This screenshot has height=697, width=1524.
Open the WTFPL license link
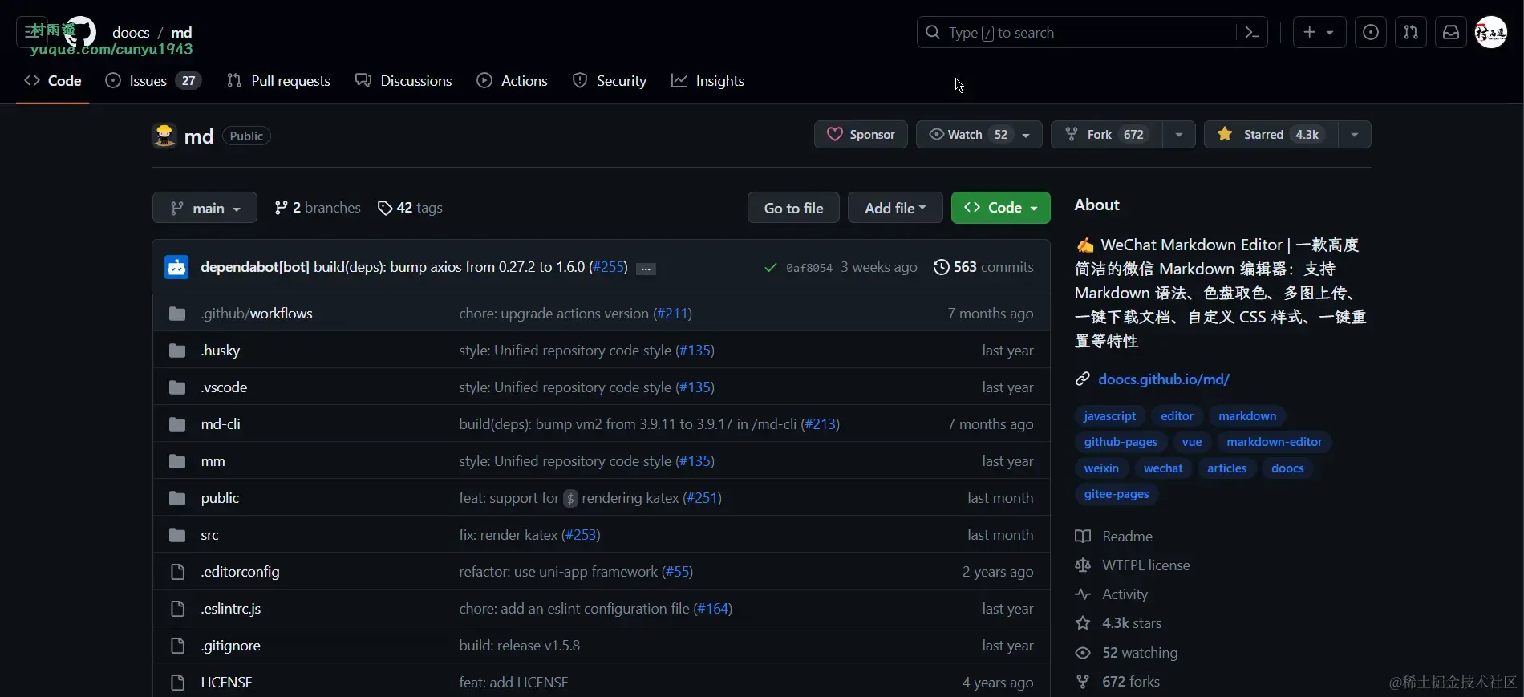pyautogui.click(x=1133, y=565)
